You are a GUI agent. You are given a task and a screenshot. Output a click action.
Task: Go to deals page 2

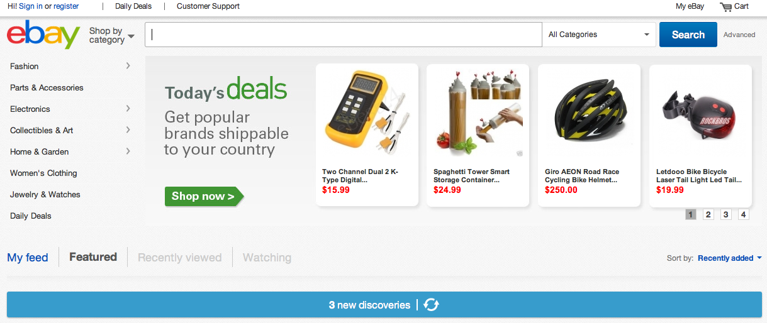tap(708, 214)
